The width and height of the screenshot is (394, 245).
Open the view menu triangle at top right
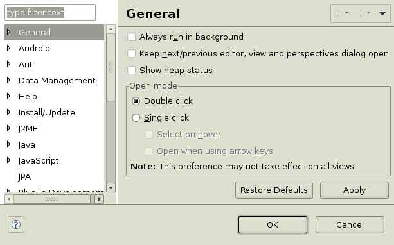click(x=382, y=13)
